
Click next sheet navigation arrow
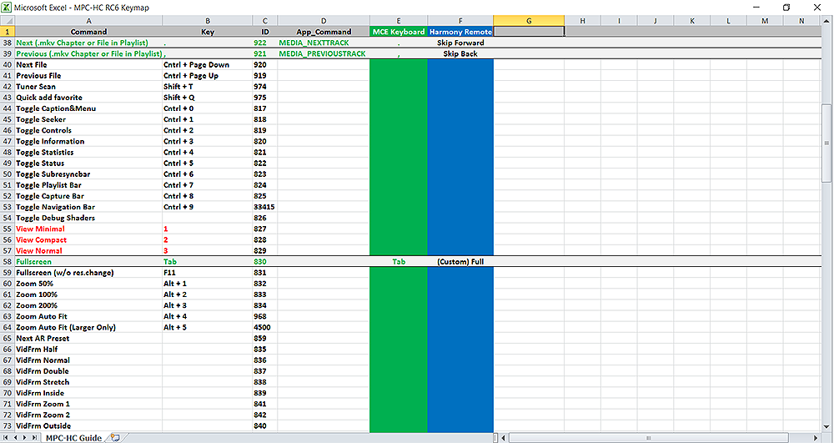pos(24,438)
